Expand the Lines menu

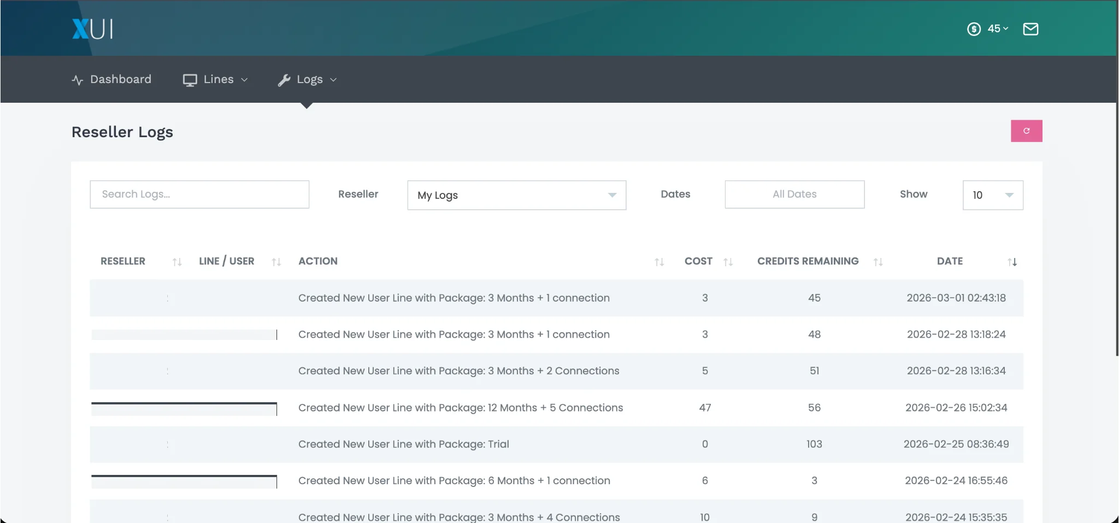(x=215, y=80)
